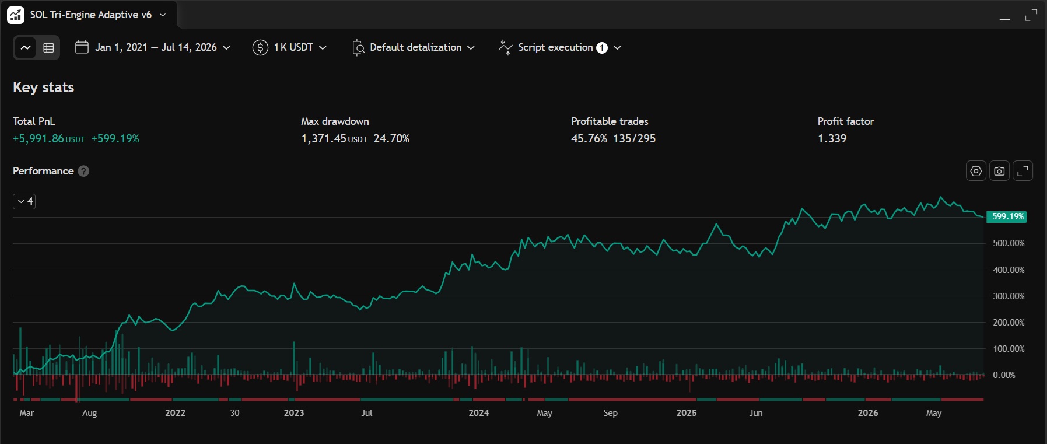Click the calendar icon for date range

click(82, 47)
